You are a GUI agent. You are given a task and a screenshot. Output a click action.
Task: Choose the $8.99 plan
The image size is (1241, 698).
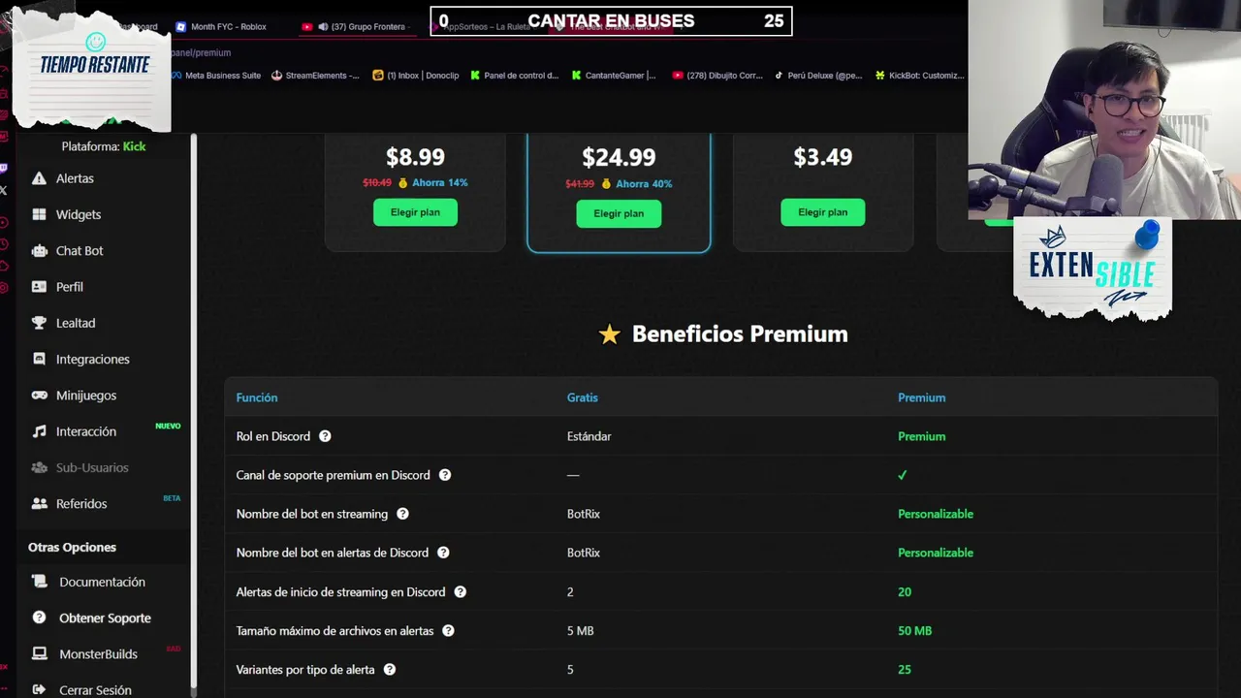[x=415, y=212]
